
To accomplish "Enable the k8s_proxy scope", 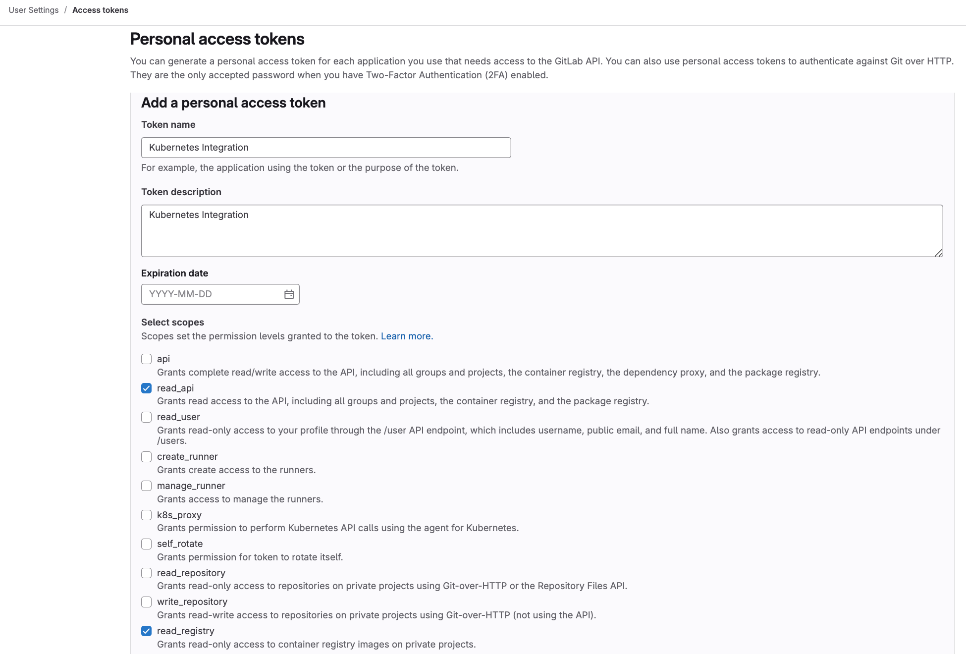I will (146, 515).
